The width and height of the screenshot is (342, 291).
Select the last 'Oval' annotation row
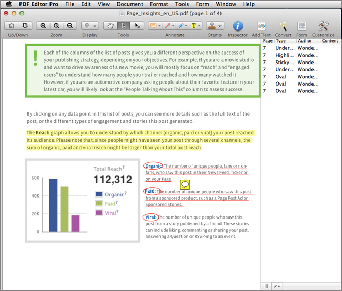click(301, 91)
